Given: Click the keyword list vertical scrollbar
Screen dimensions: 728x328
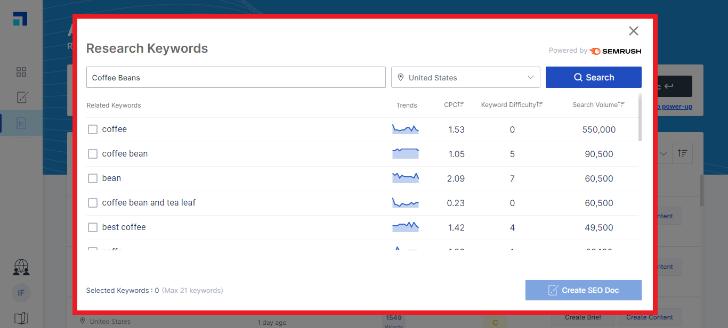Looking at the screenshot, I should coord(640,118).
